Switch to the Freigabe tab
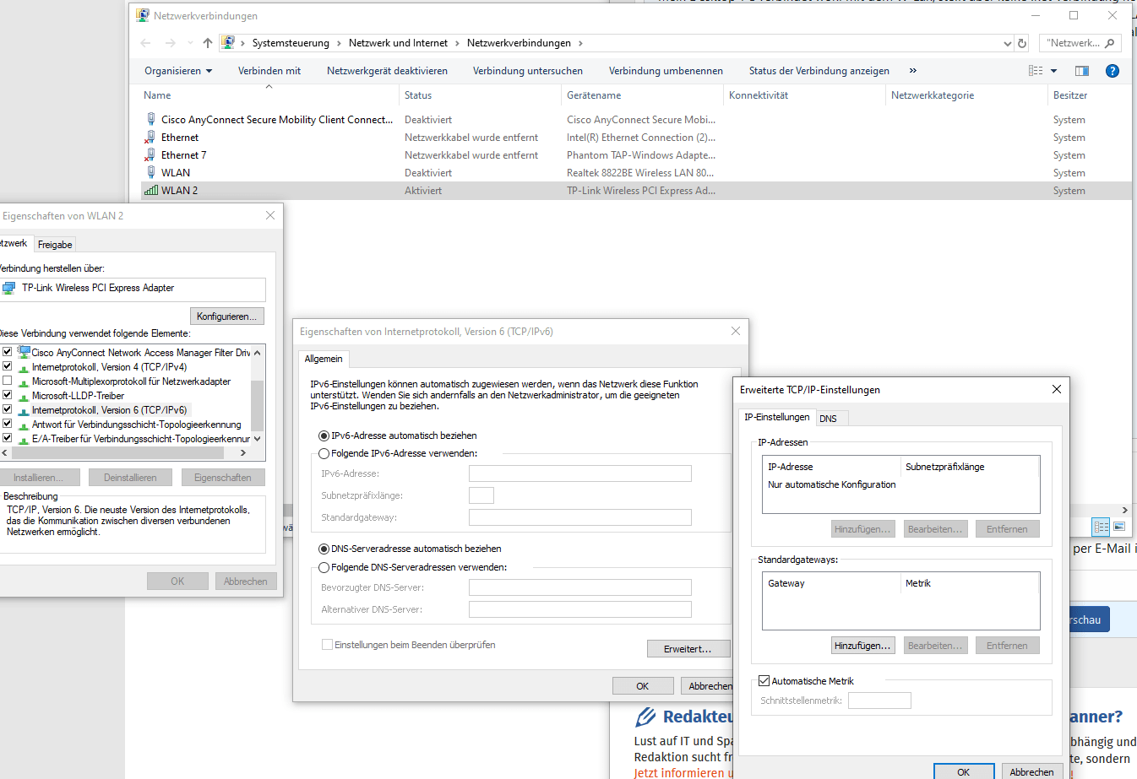 (x=55, y=245)
